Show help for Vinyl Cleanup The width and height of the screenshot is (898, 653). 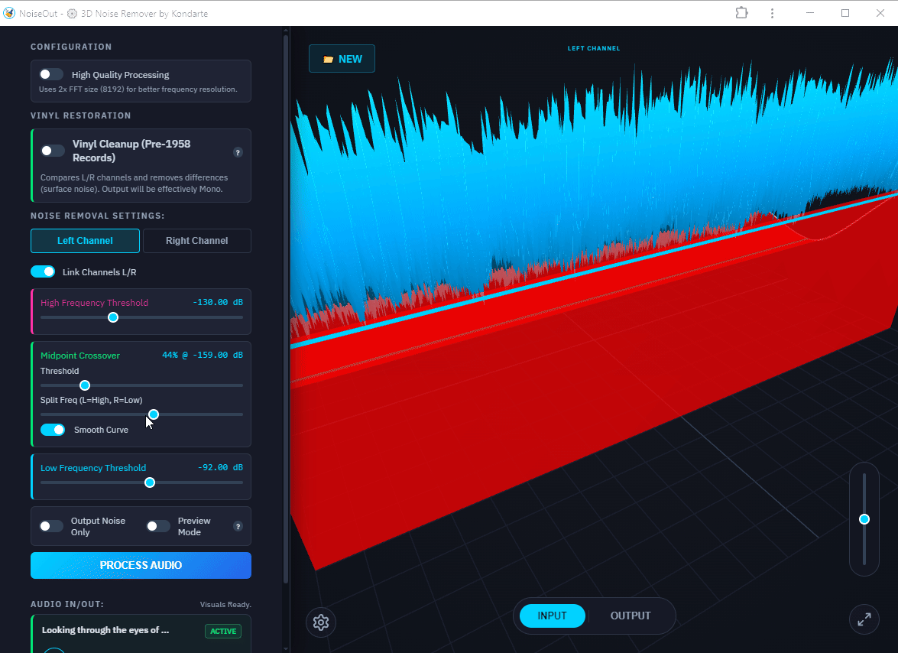point(238,152)
